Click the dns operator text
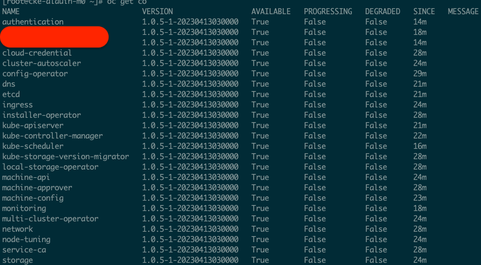This screenshot has width=481, height=265. coord(9,84)
